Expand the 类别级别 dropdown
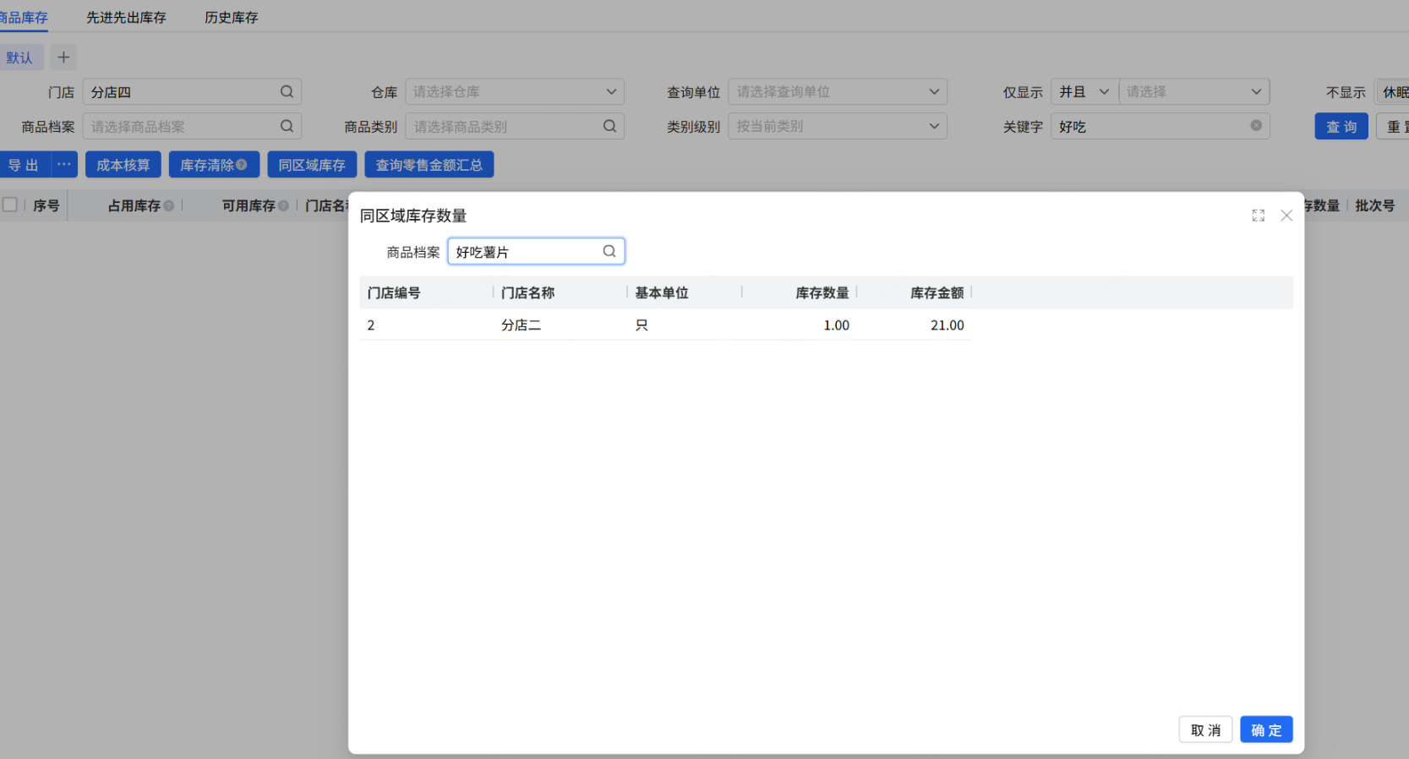 pyautogui.click(x=838, y=126)
